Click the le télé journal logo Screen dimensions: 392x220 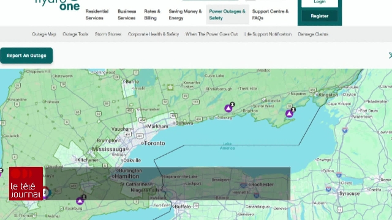click(x=26, y=183)
